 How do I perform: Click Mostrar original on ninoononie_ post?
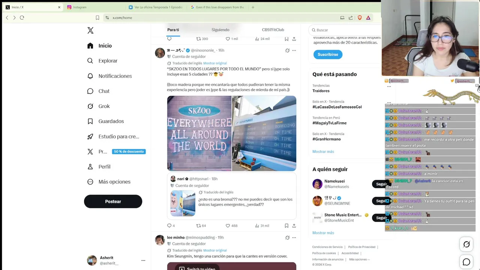click(x=215, y=63)
